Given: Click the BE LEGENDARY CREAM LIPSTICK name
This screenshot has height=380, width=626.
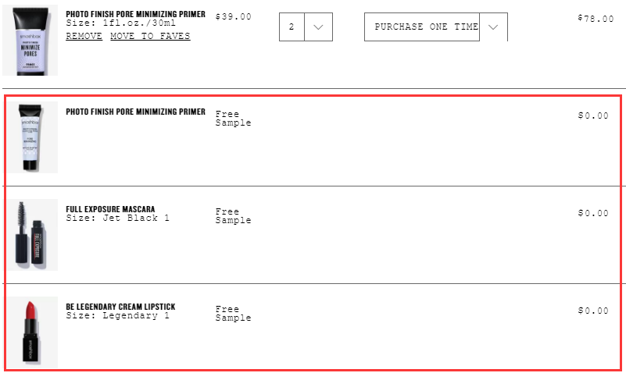Looking at the screenshot, I should 120,307.
